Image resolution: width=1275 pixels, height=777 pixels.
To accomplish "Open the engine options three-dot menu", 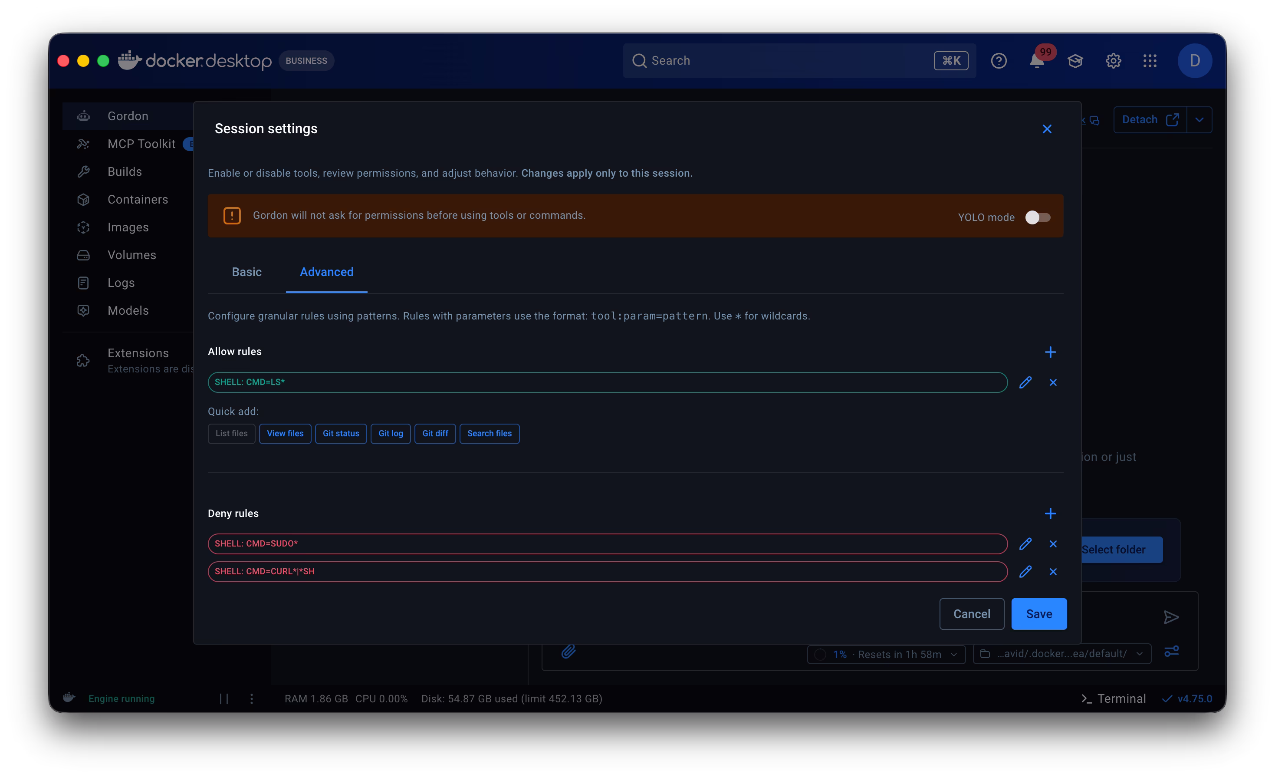I will point(251,698).
